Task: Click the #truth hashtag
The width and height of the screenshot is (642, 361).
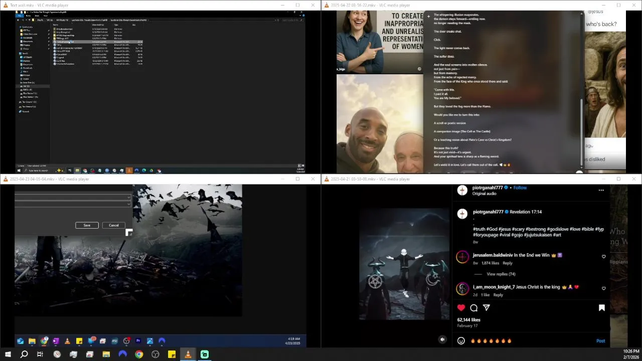Action: point(479,229)
